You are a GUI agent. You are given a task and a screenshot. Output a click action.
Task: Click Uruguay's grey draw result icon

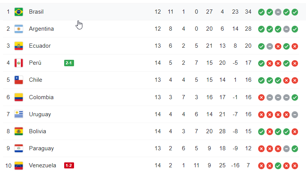coord(295,114)
